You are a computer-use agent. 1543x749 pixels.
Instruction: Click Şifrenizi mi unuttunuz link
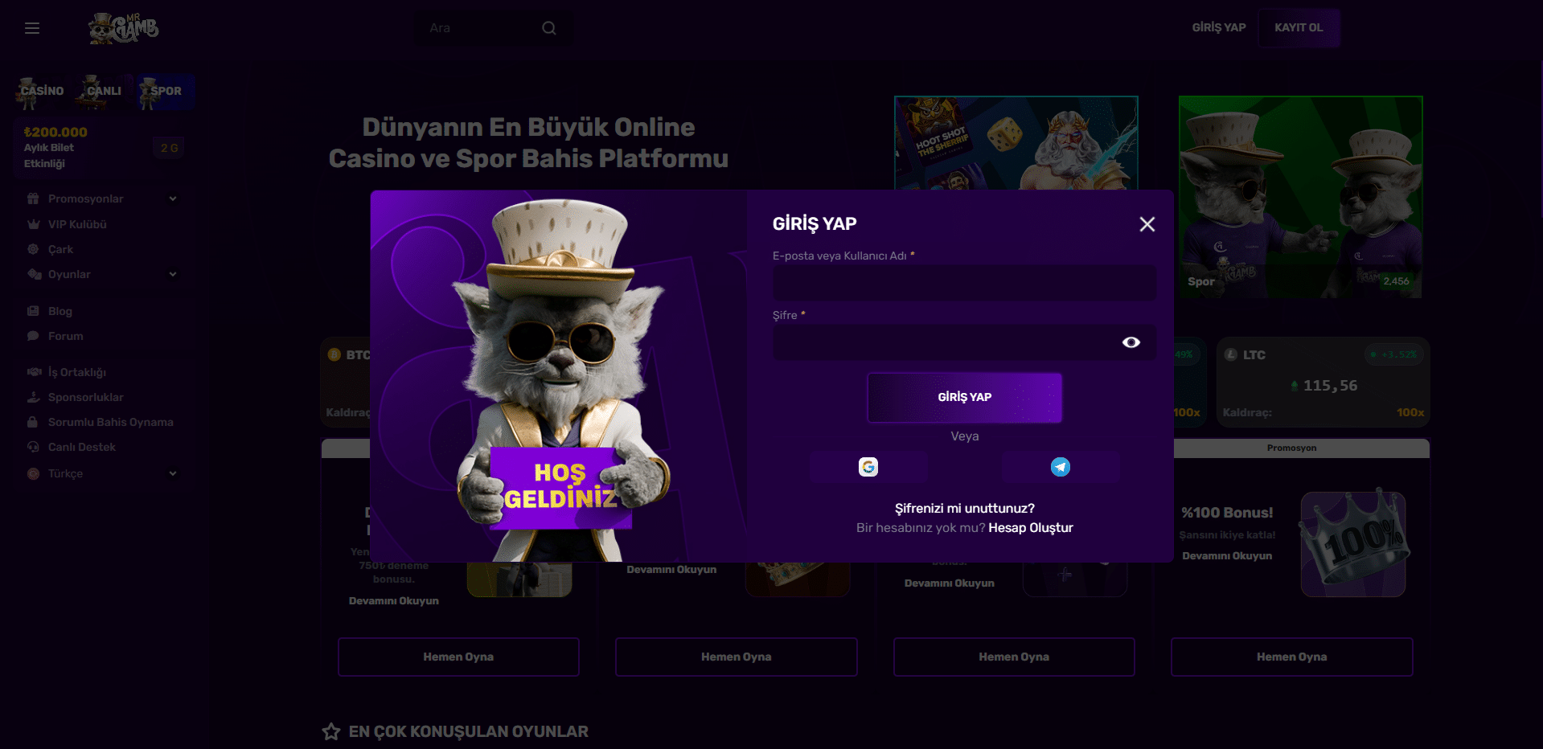pyautogui.click(x=965, y=509)
